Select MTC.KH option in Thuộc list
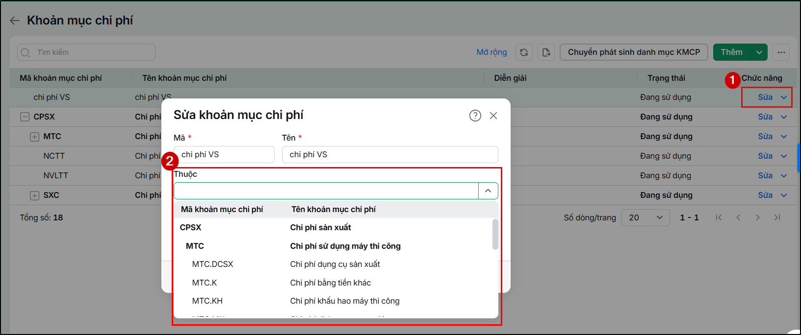Image resolution: width=801 pixels, height=335 pixels. 334,301
